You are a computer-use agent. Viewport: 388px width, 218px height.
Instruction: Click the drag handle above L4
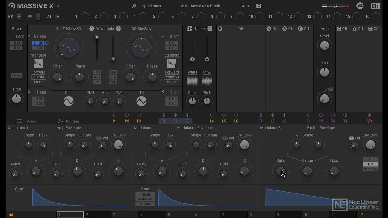tap(212, 115)
